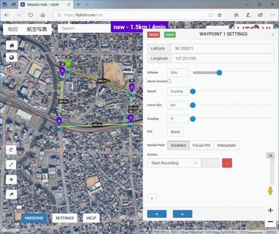
Task: Click the Heading 0° field
Action: (178, 119)
